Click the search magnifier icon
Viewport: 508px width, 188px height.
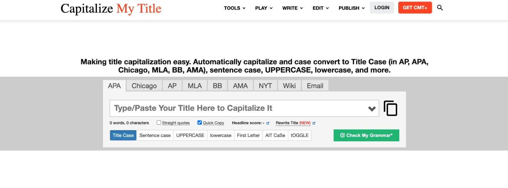(440, 8)
